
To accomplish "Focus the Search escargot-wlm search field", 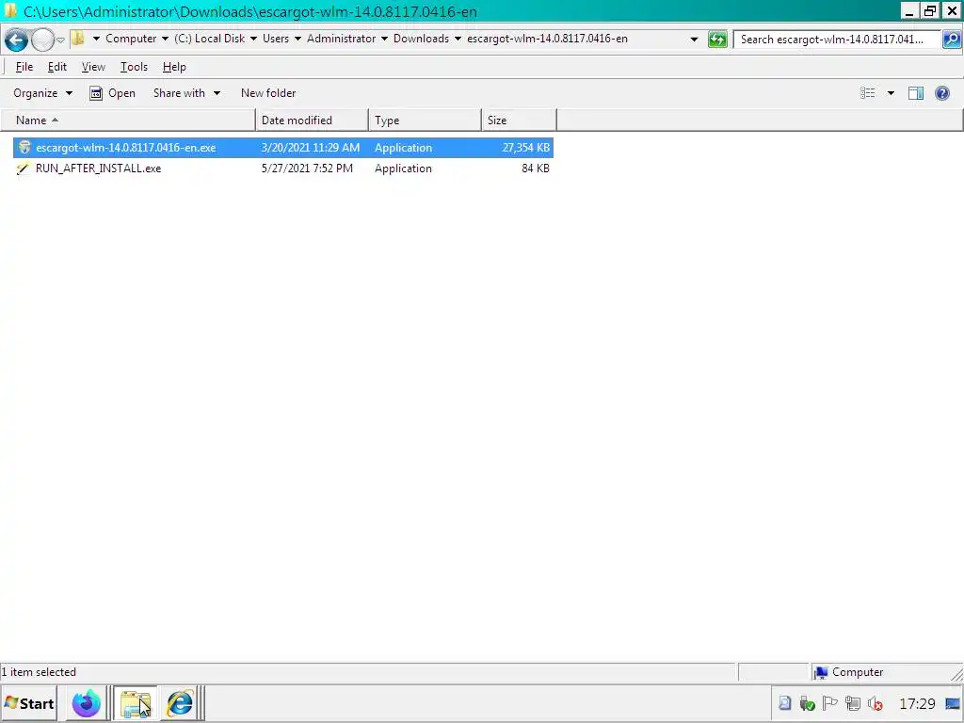I will (836, 40).
